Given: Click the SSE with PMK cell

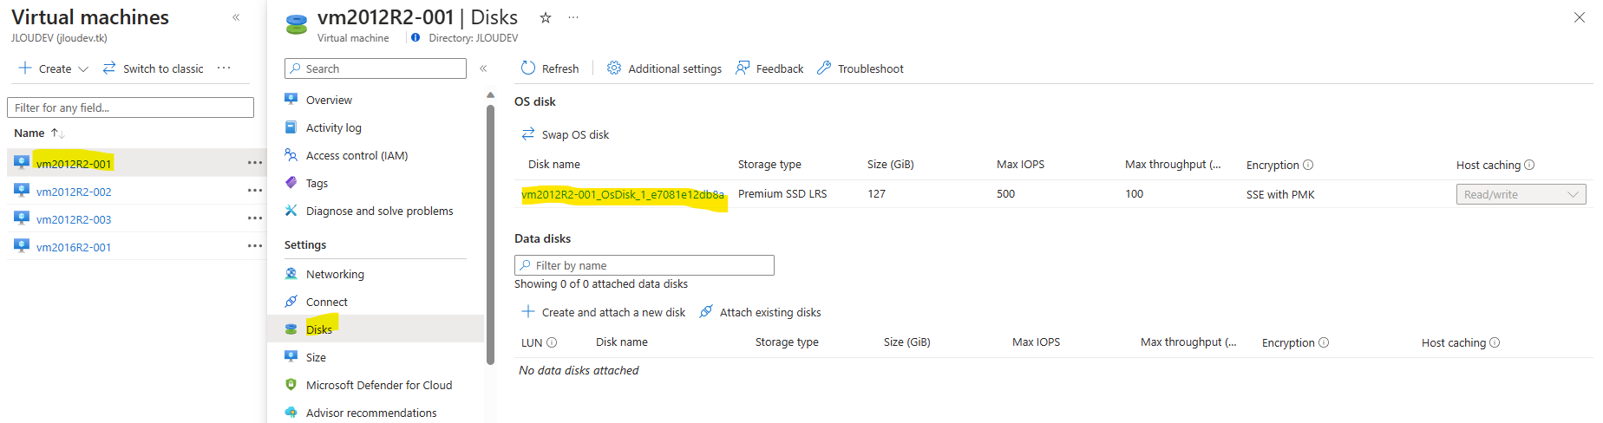Looking at the screenshot, I should click(x=1280, y=194).
